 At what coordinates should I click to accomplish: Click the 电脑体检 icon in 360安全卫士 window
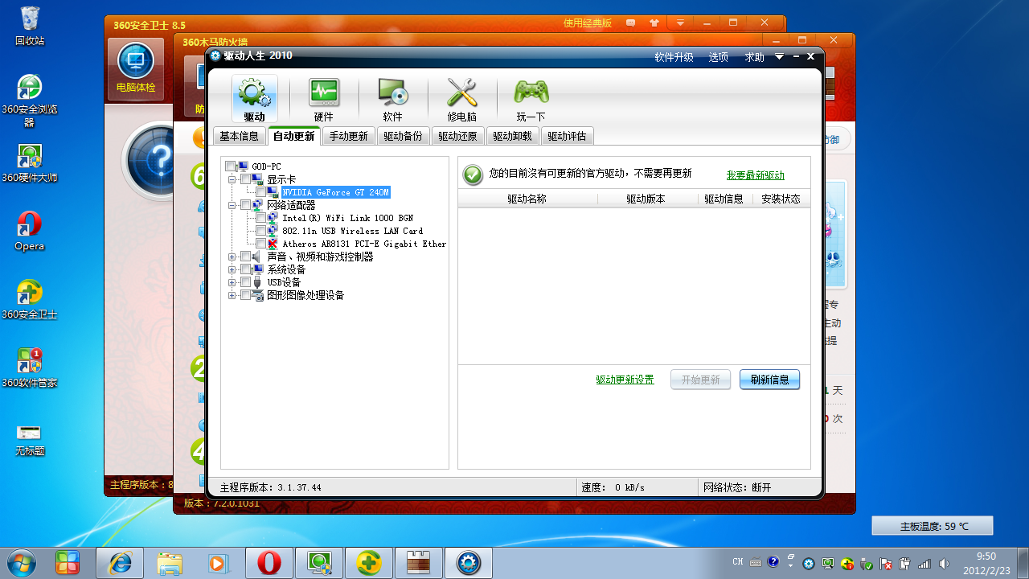[x=136, y=68]
